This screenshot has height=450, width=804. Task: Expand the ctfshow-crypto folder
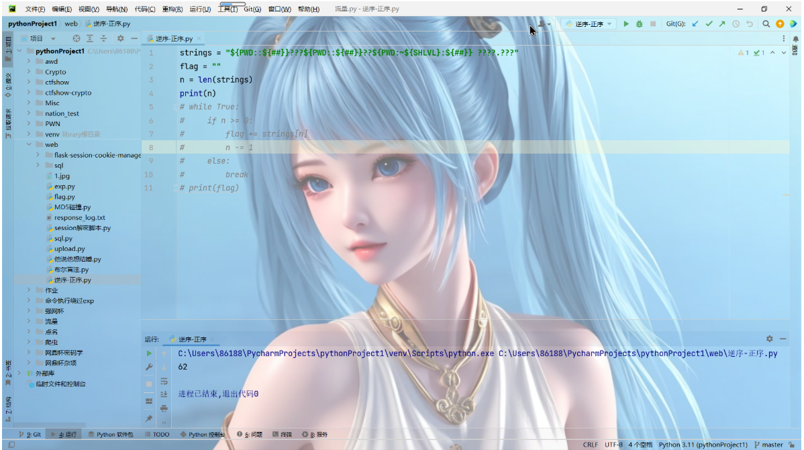[30, 93]
